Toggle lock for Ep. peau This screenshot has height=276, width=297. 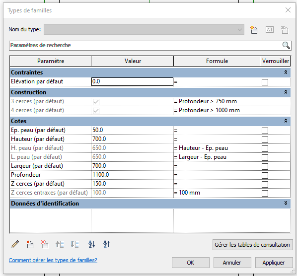point(265,131)
